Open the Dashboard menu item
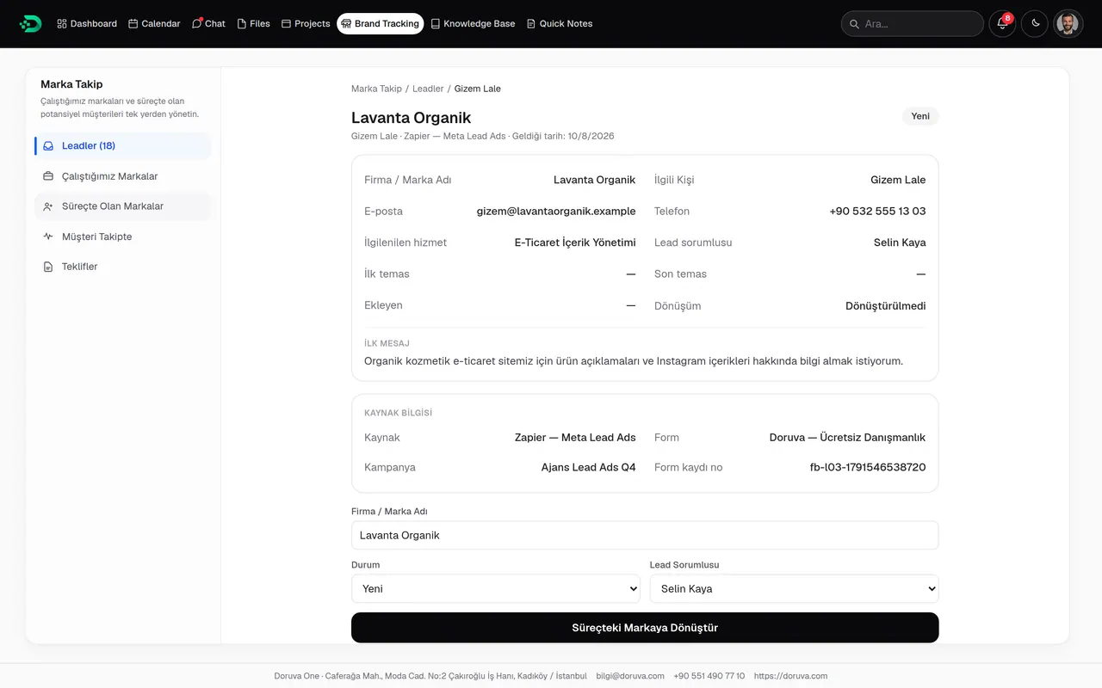1102x688 pixels. click(87, 24)
